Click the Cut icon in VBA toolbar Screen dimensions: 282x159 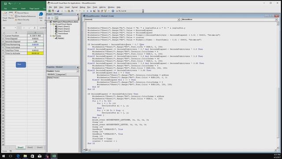click(62, 11)
